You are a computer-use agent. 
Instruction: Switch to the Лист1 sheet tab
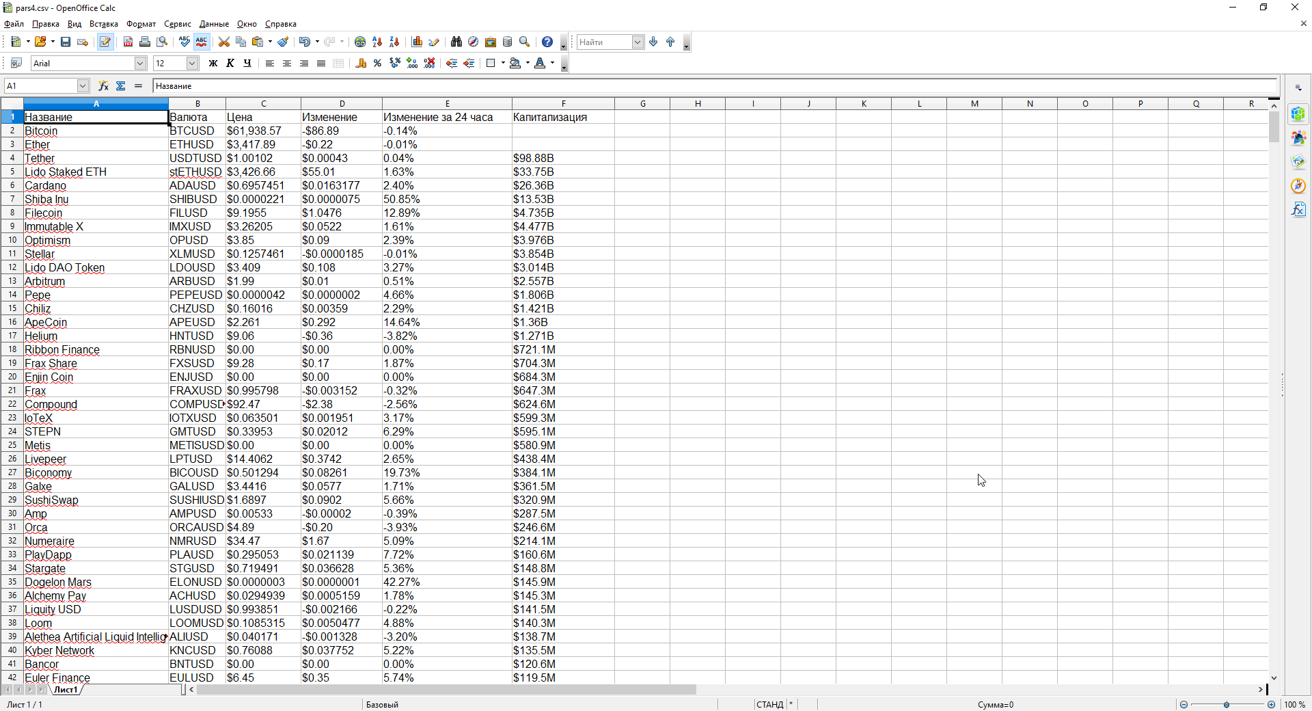66,690
